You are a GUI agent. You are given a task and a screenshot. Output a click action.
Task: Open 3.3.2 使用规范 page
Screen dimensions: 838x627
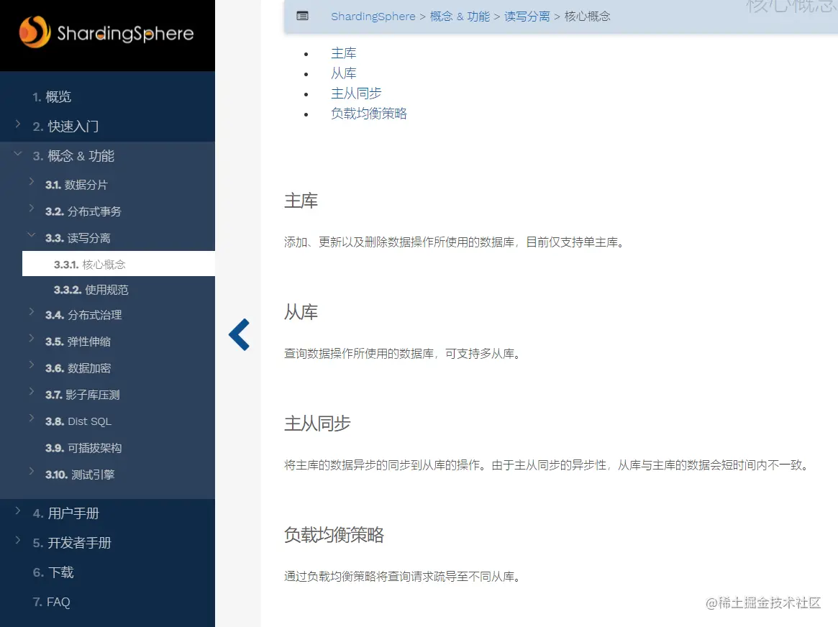(91, 290)
